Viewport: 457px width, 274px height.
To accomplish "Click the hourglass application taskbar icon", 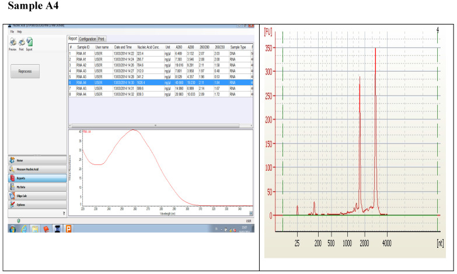I will (x=57, y=229).
